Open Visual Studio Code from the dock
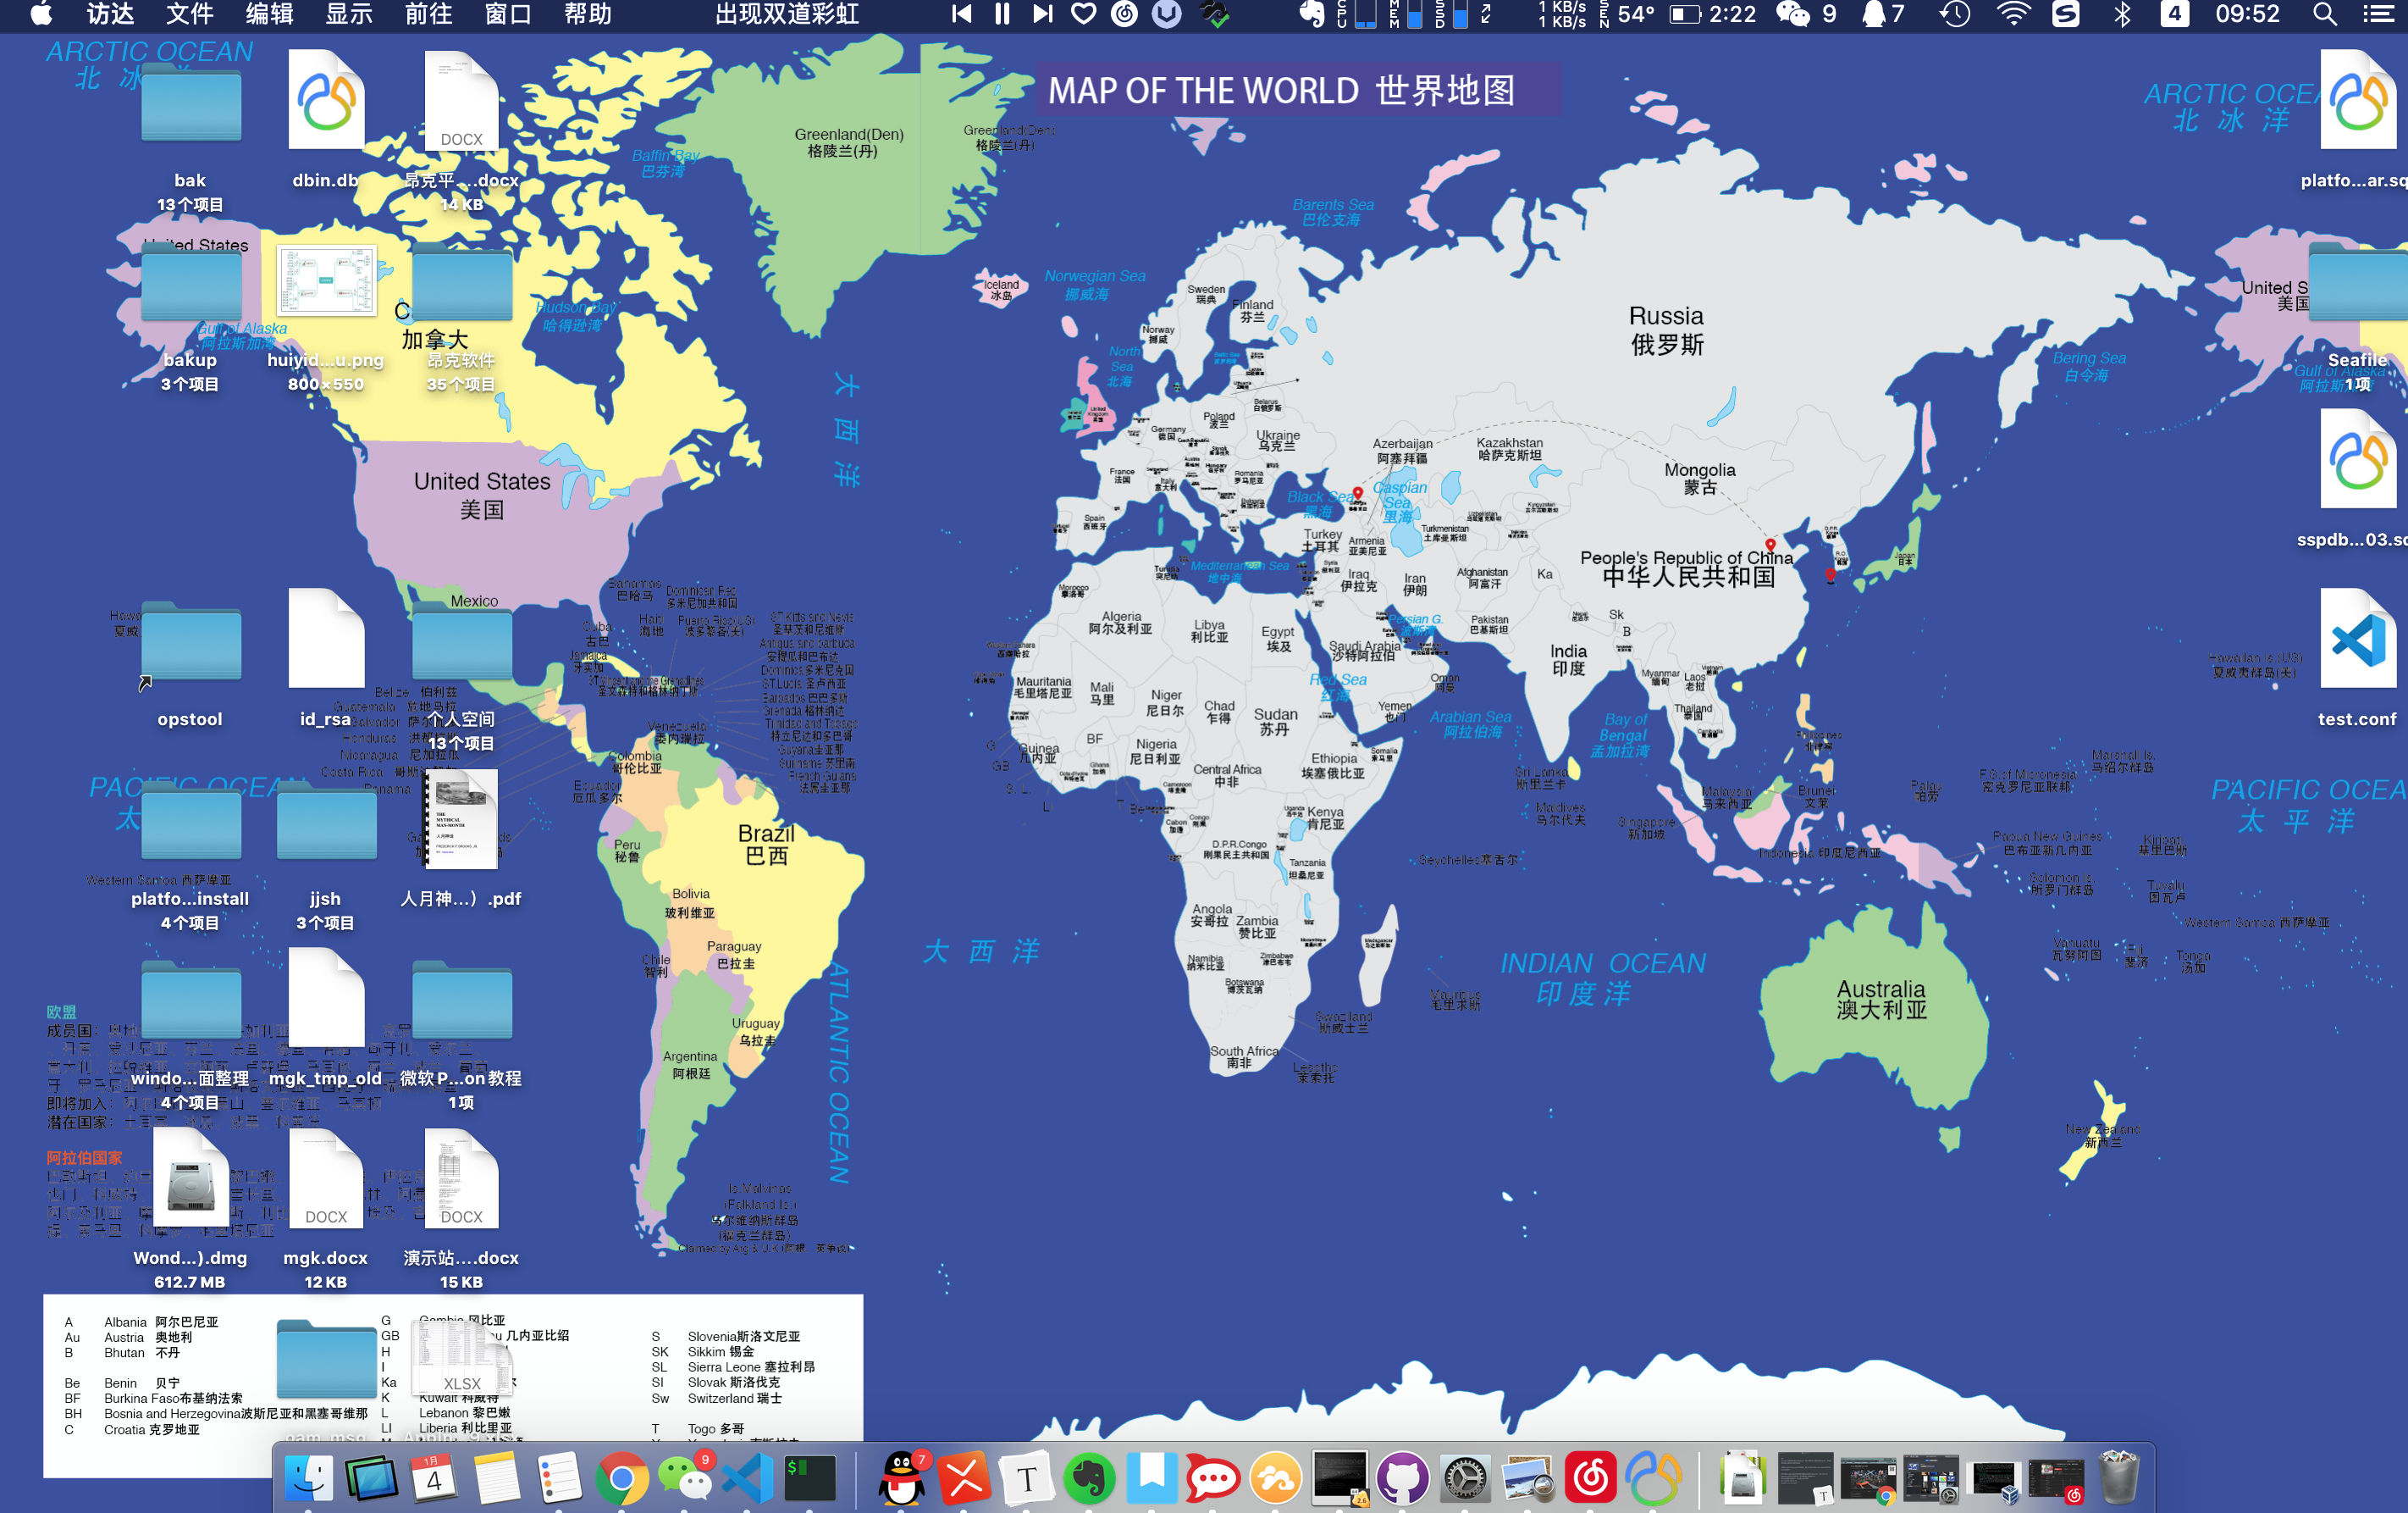 (x=748, y=1479)
